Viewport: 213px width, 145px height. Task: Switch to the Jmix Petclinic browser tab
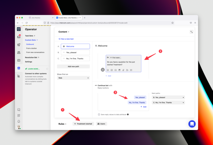point(41,18)
